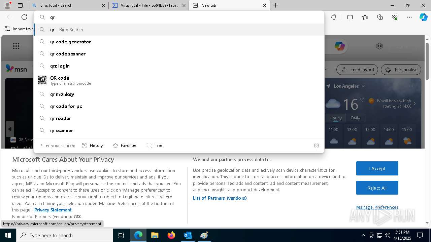Viewport: 431px width, 242px height.
Task: Launch Firefox from taskbar
Action: pyautogui.click(x=171, y=235)
